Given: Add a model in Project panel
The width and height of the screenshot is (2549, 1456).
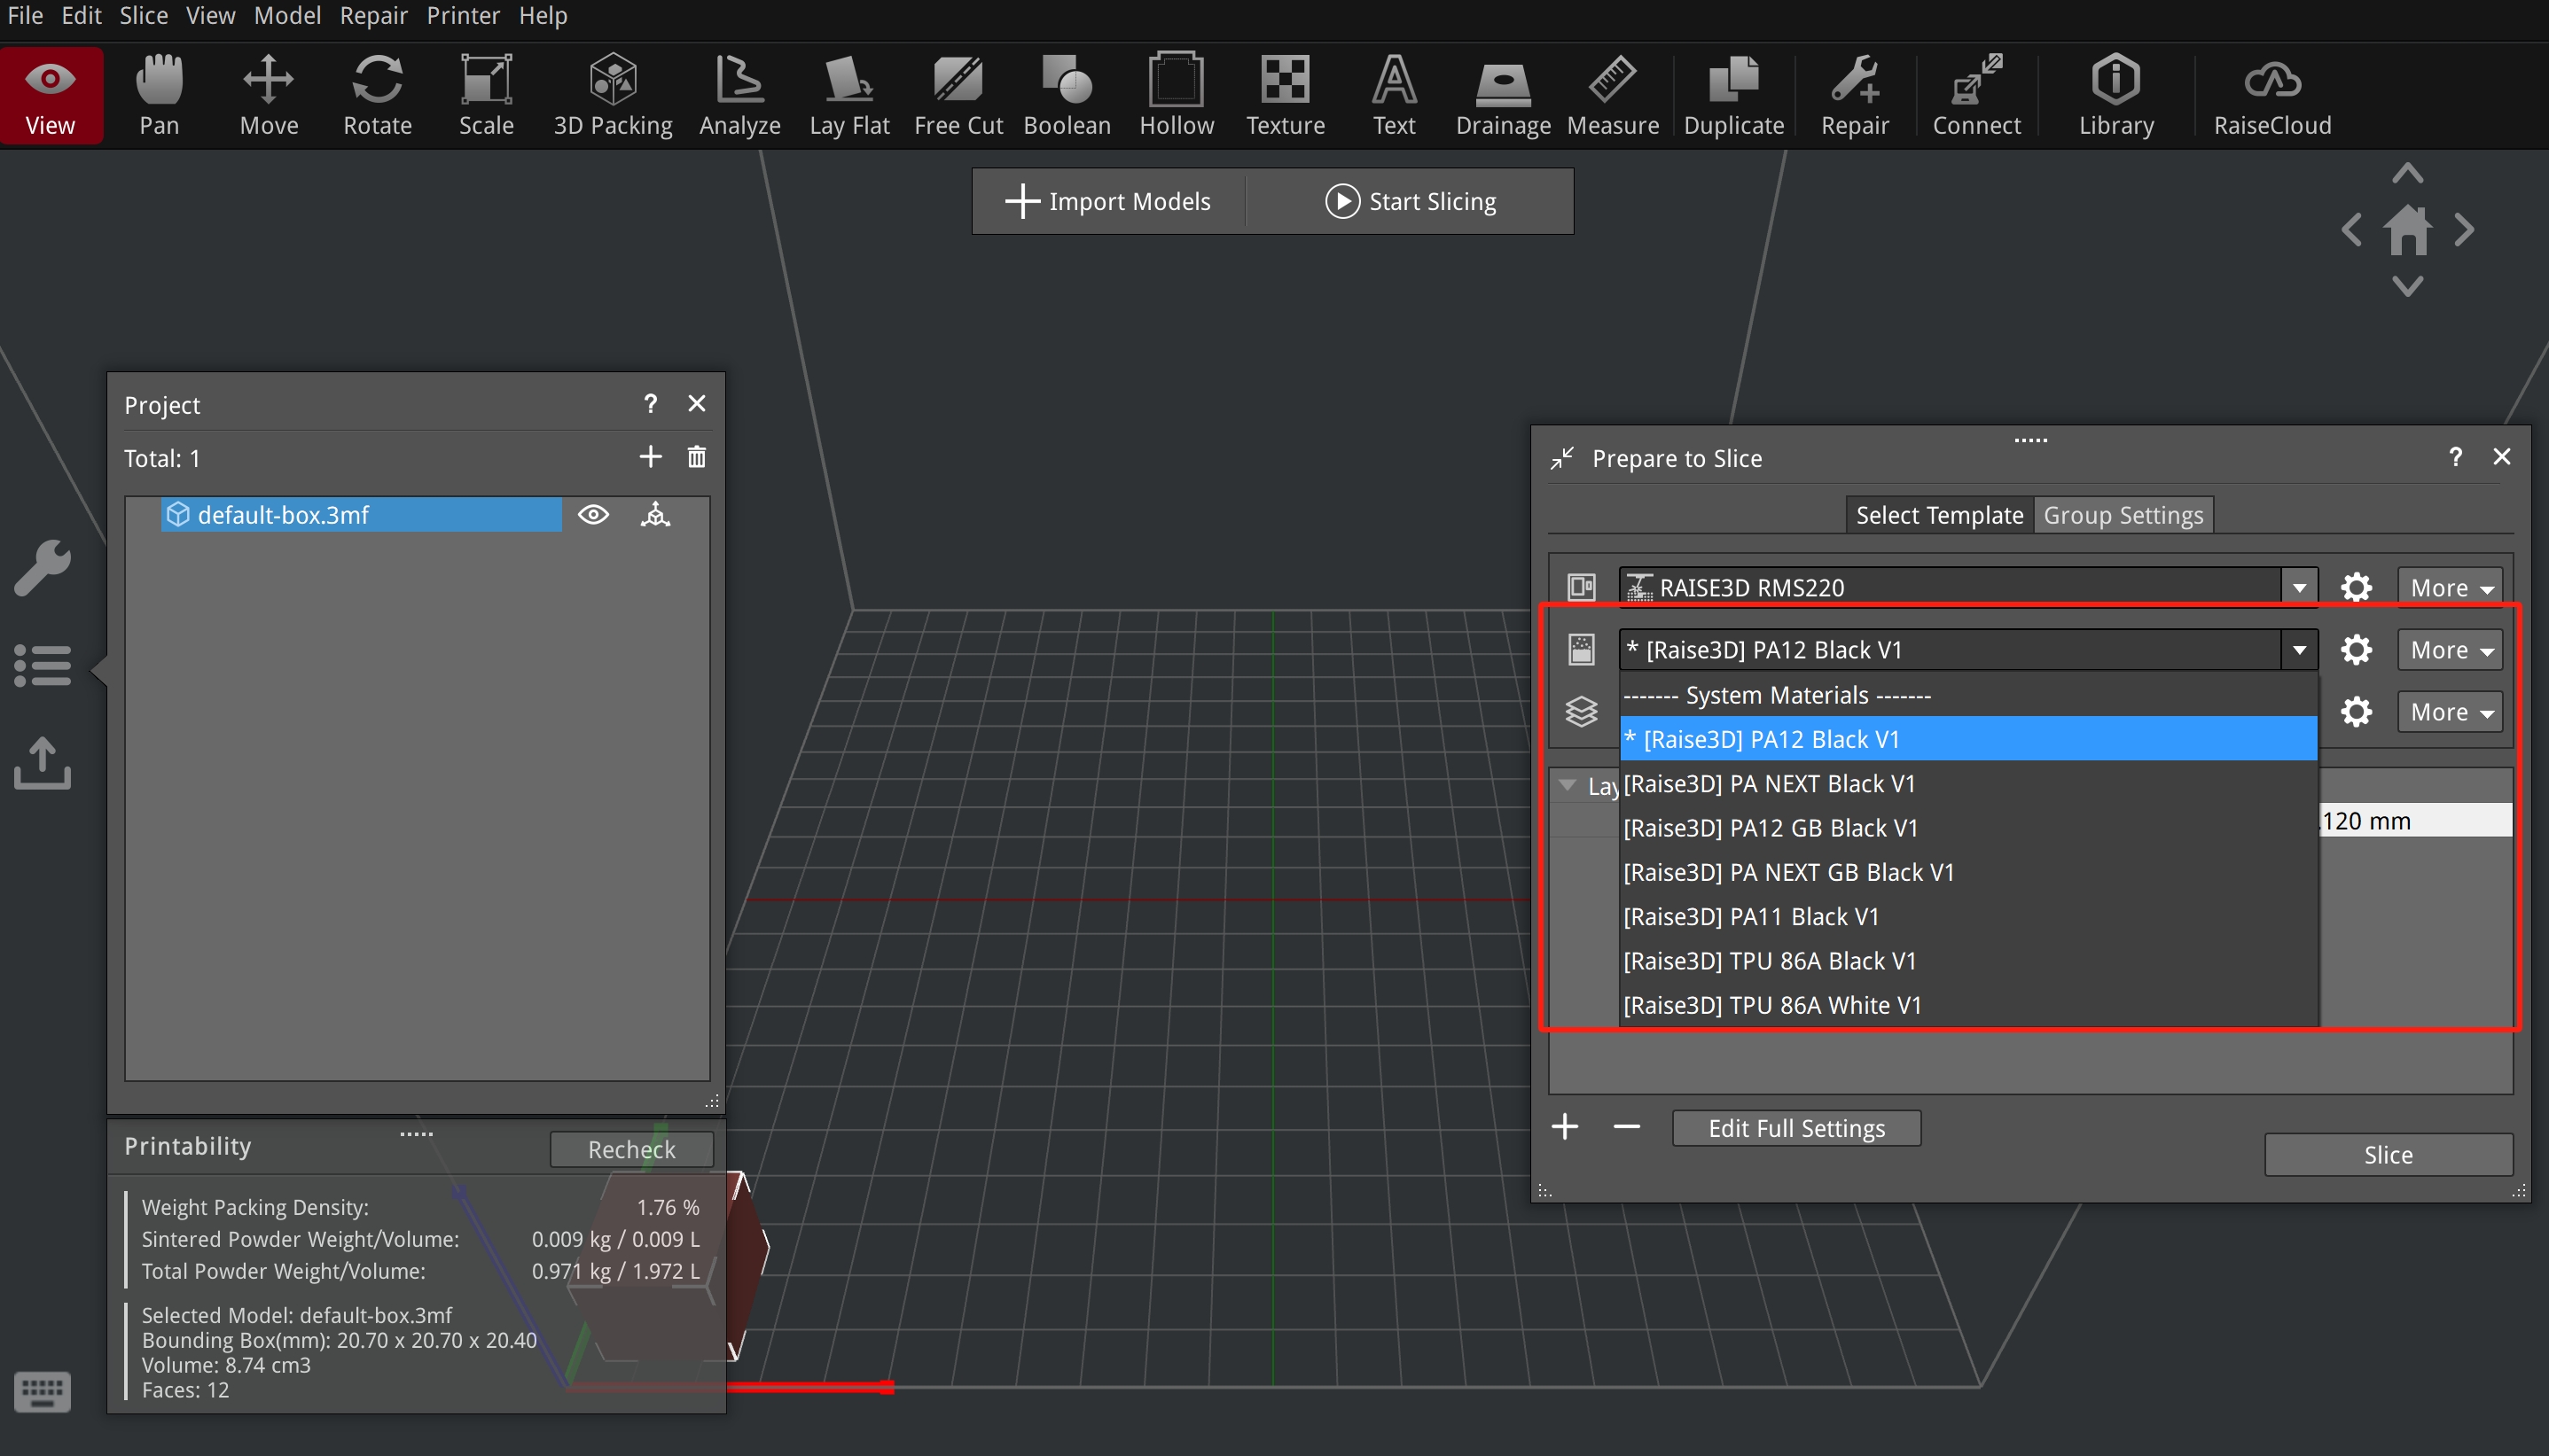Looking at the screenshot, I should [x=650, y=457].
